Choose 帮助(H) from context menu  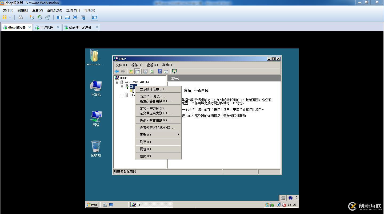point(158,156)
